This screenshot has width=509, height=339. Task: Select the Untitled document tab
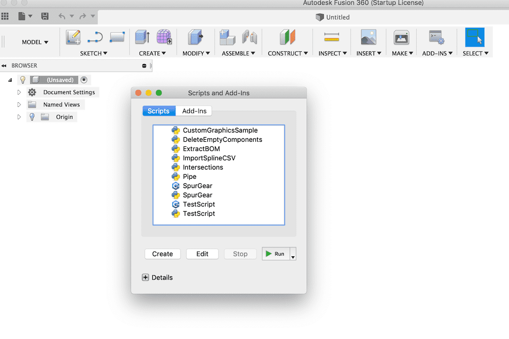332,17
